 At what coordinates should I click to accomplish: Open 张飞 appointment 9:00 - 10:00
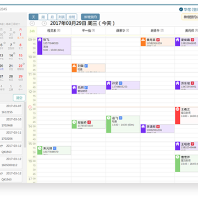pos(54,46)
